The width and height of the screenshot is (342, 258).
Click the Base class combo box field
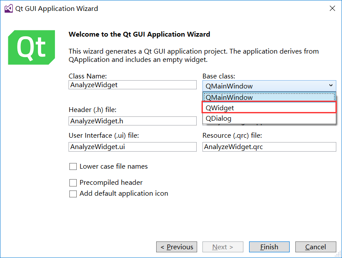click(269, 86)
